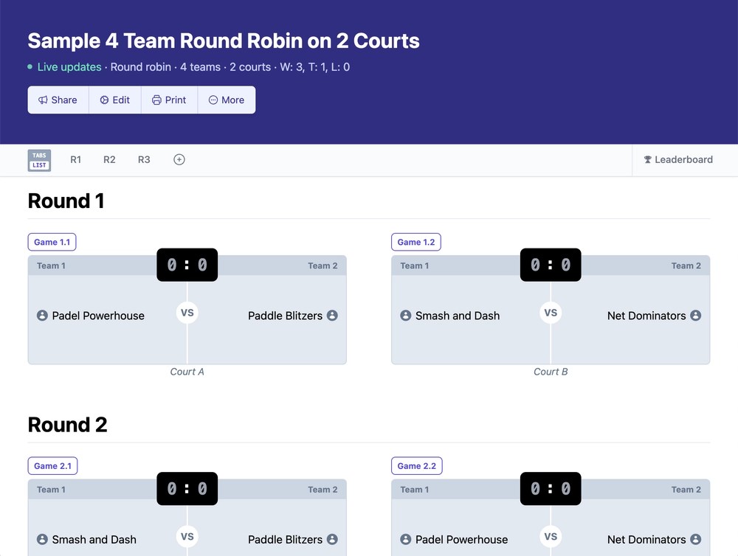
Task: Click Paddle Blitzers avatar icon in Game 2.1
Action: tap(332, 540)
